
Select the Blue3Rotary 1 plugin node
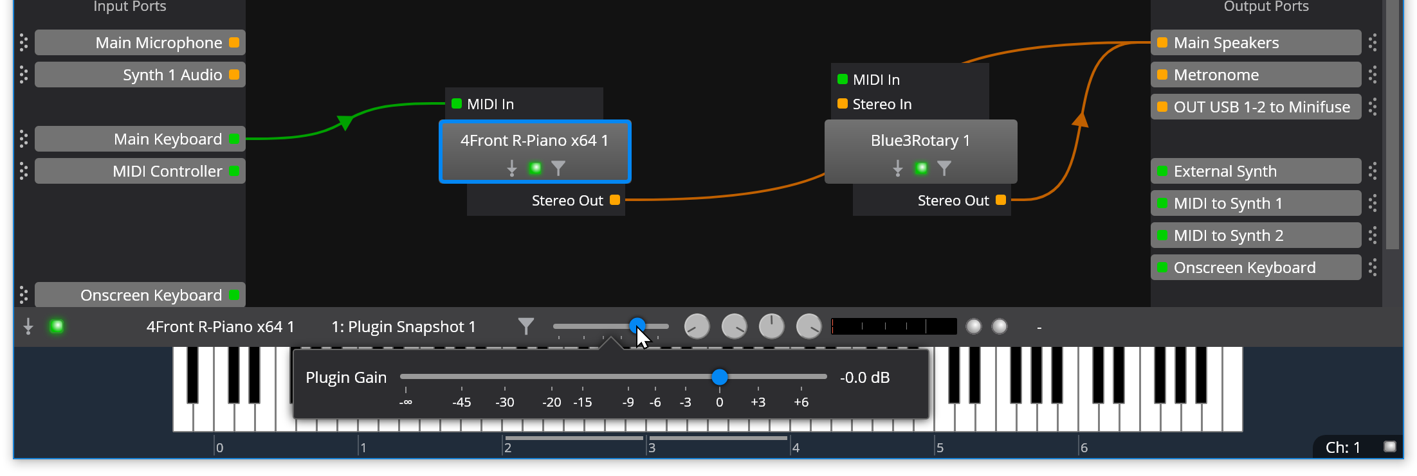tap(920, 152)
